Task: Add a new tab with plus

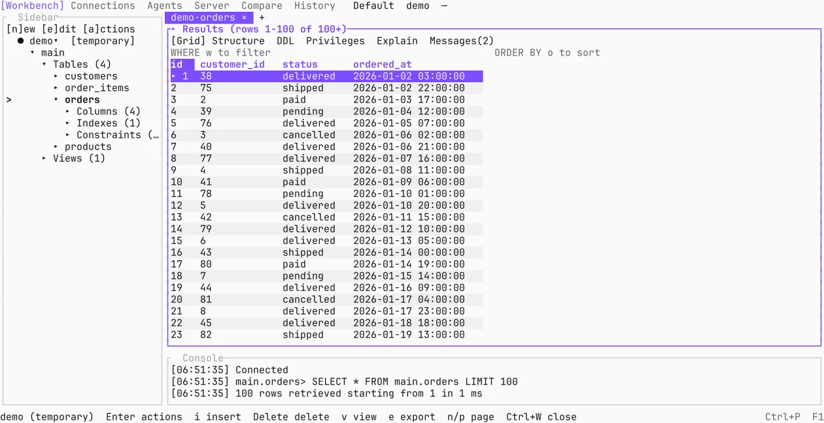Action: pyautogui.click(x=262, y=18)
